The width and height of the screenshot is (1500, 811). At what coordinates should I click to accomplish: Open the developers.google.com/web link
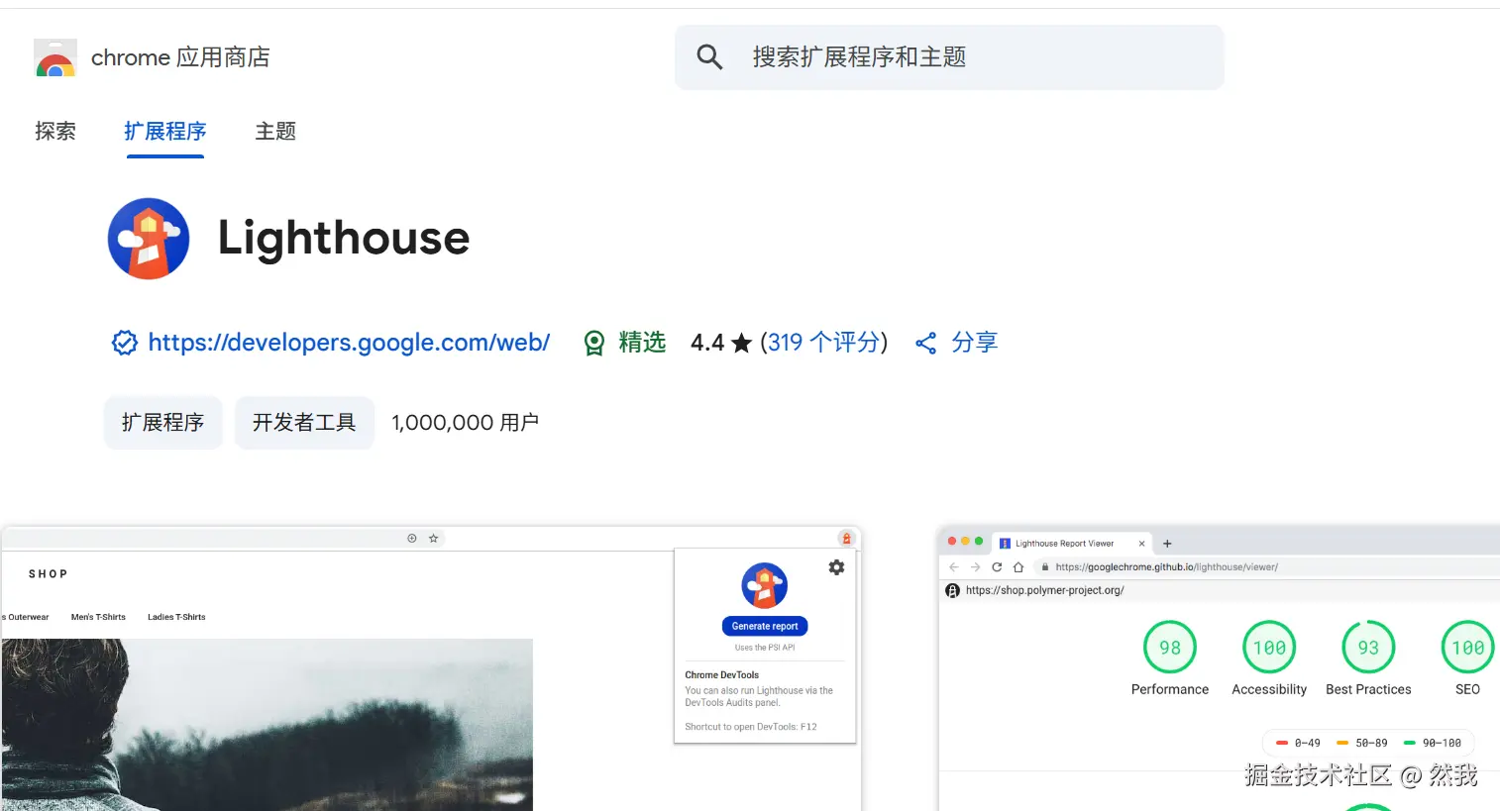pyautogui.click(x=349, y=343)
